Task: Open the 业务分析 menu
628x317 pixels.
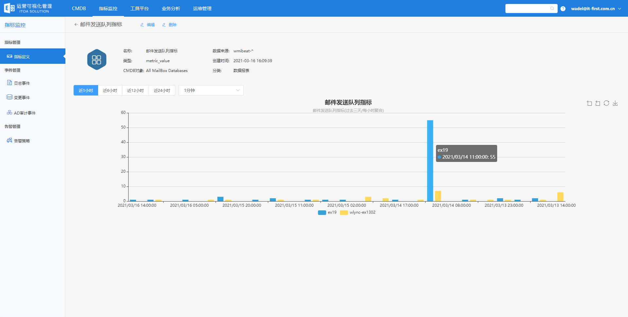Action: (171, 9)
